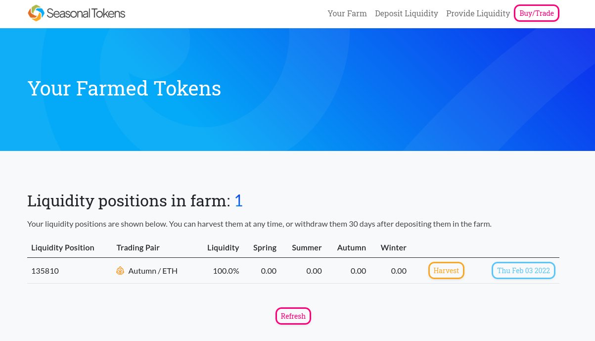
Task: Click the Autumn column header
Action: 352,247
